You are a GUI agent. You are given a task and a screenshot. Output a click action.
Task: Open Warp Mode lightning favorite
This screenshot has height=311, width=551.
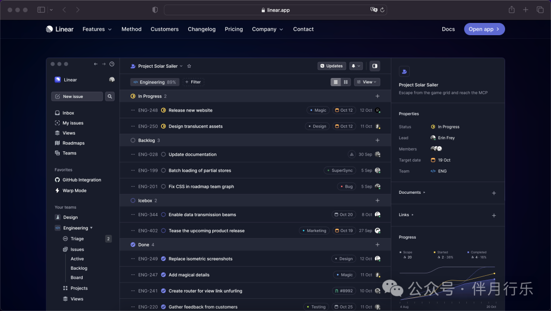coord(70,191)
